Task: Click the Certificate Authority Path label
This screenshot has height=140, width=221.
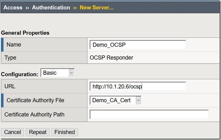Action: 34,114
